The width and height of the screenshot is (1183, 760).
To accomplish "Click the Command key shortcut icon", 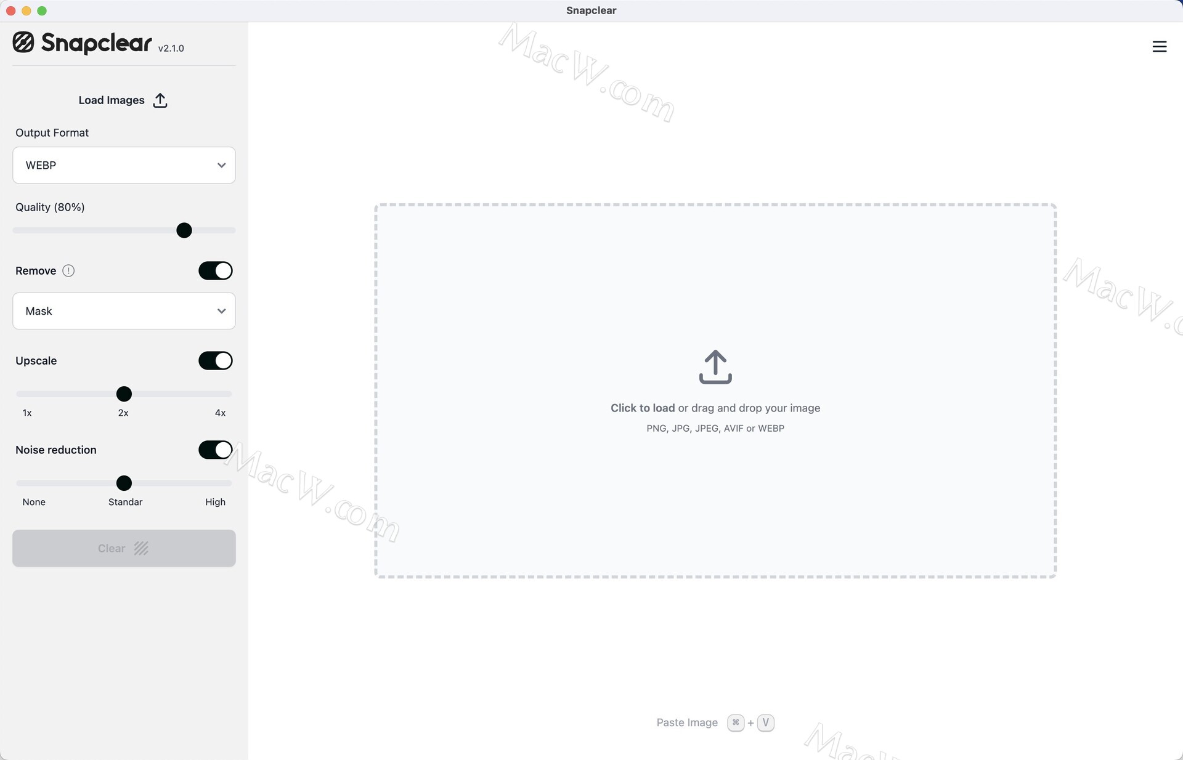I will tap(735, 722).
